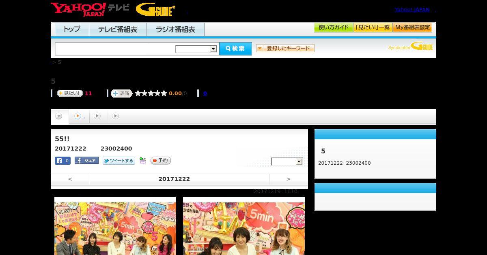Add program to calendar icon
The height and width of the screenshot is (255, 487).
click(x=142, y=160)
